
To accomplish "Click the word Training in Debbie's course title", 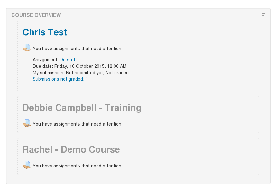I will pyautogui.click(x=123, y=108).
